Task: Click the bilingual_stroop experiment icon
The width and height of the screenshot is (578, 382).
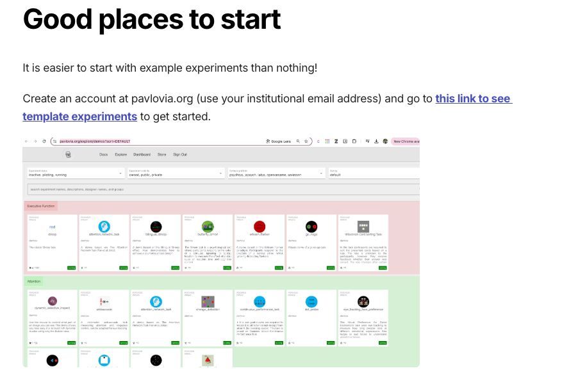Action: pos(156,227)
